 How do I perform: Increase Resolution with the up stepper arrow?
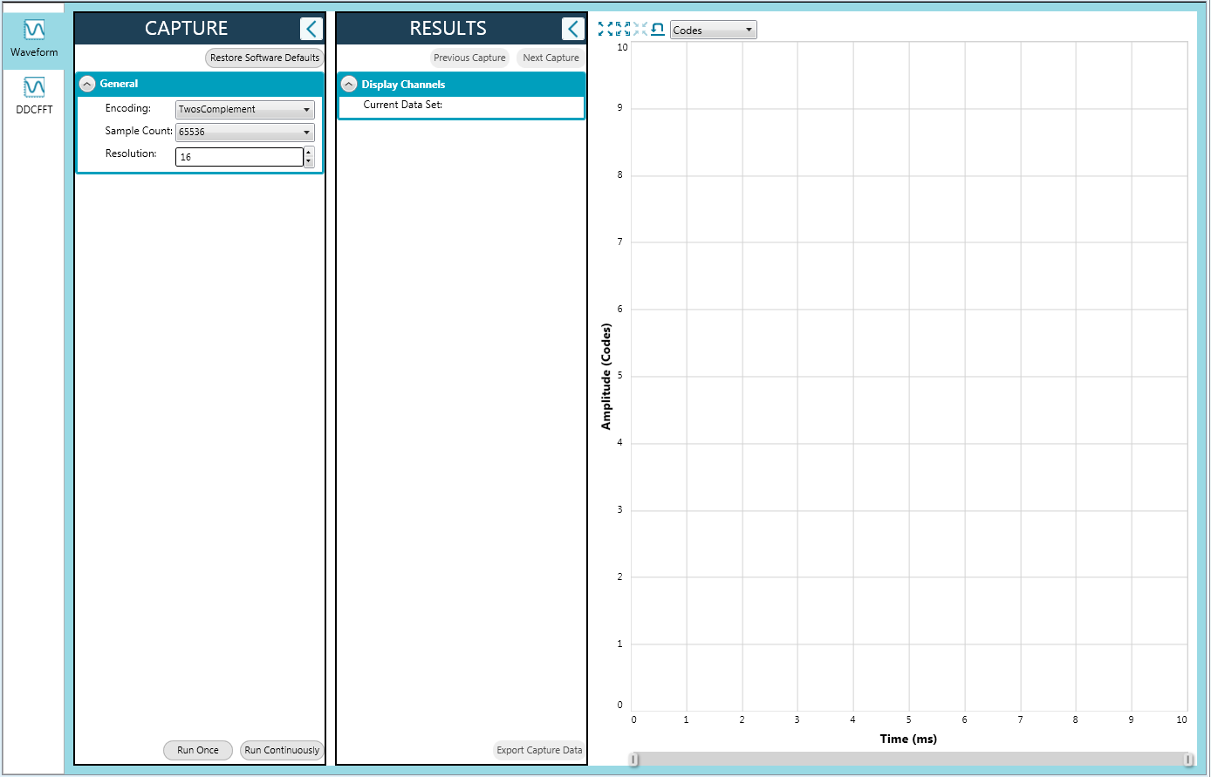pyautogui.click(x=309, y=153)
